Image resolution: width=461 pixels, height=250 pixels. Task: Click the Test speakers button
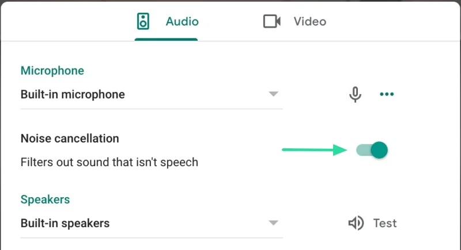(372, 223)
